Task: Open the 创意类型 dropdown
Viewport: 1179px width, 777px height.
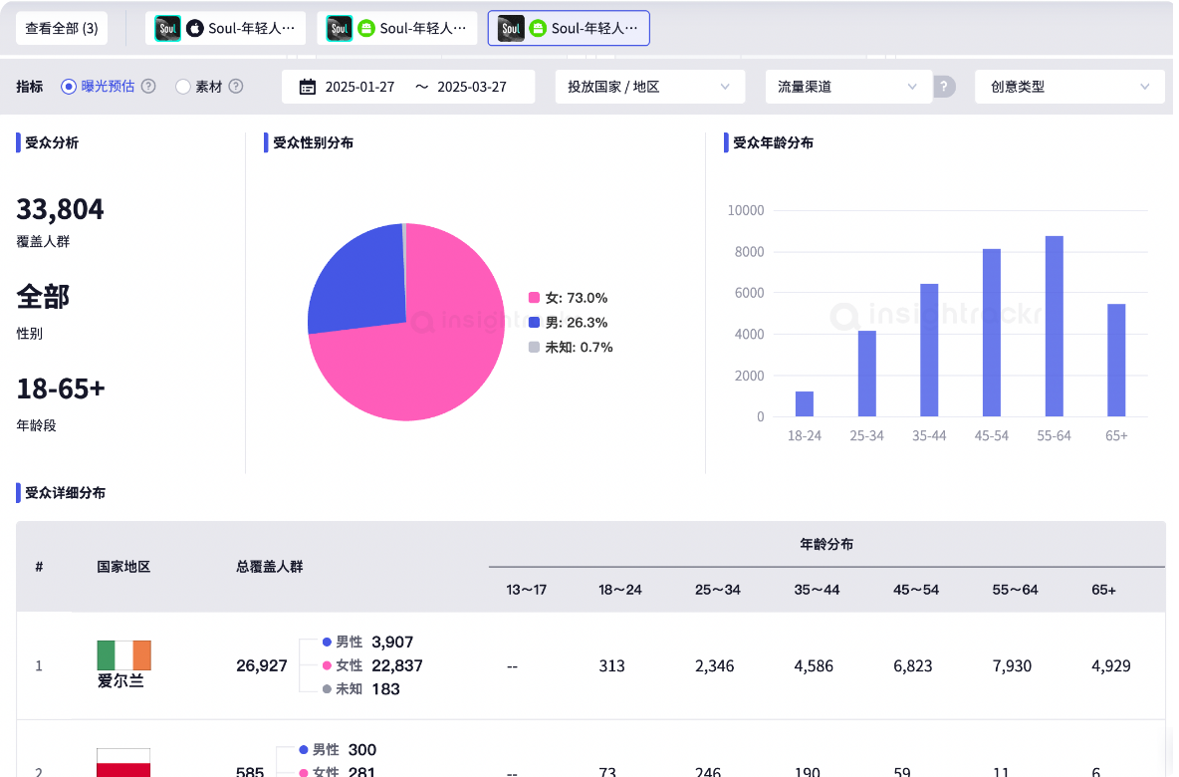Action: coord(1070,87)
